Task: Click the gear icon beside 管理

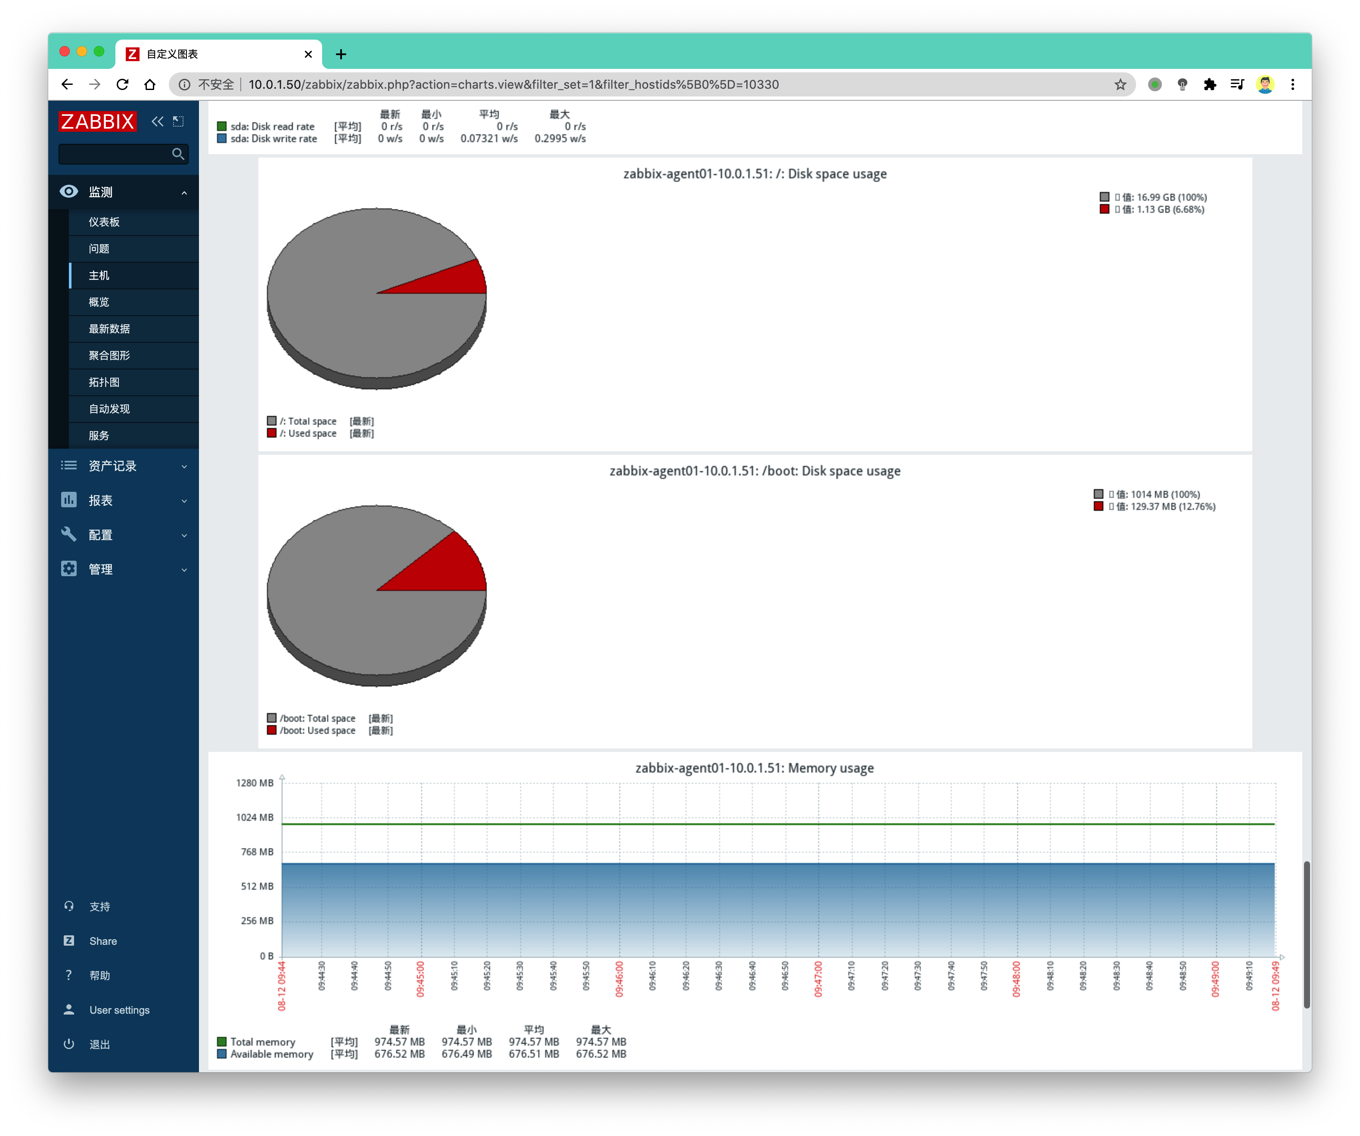Action: point(68,569)
